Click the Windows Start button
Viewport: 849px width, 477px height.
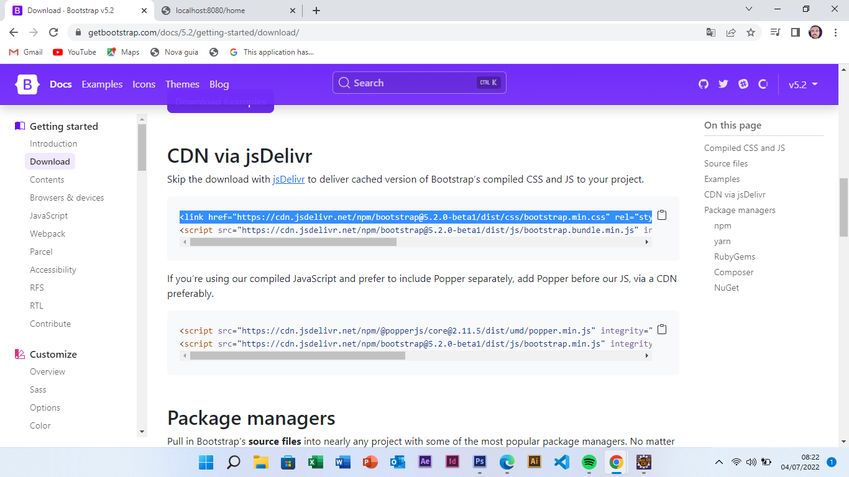pyautogui.click(x=206, y=461)
